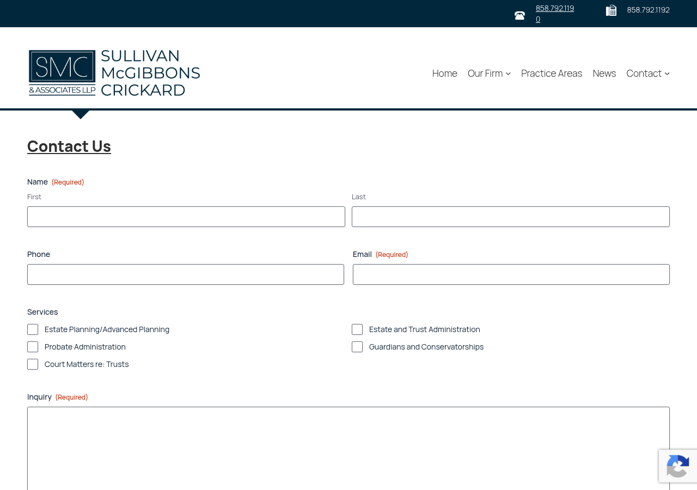The width and height of the screenshot is (697, 490).
Task: Click the reCAPTCHA badge
Action: pyautogui.click(x=678, y=466)
